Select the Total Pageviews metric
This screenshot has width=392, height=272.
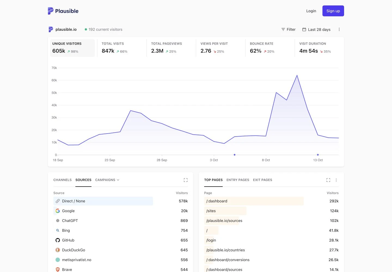coord(171,48)
